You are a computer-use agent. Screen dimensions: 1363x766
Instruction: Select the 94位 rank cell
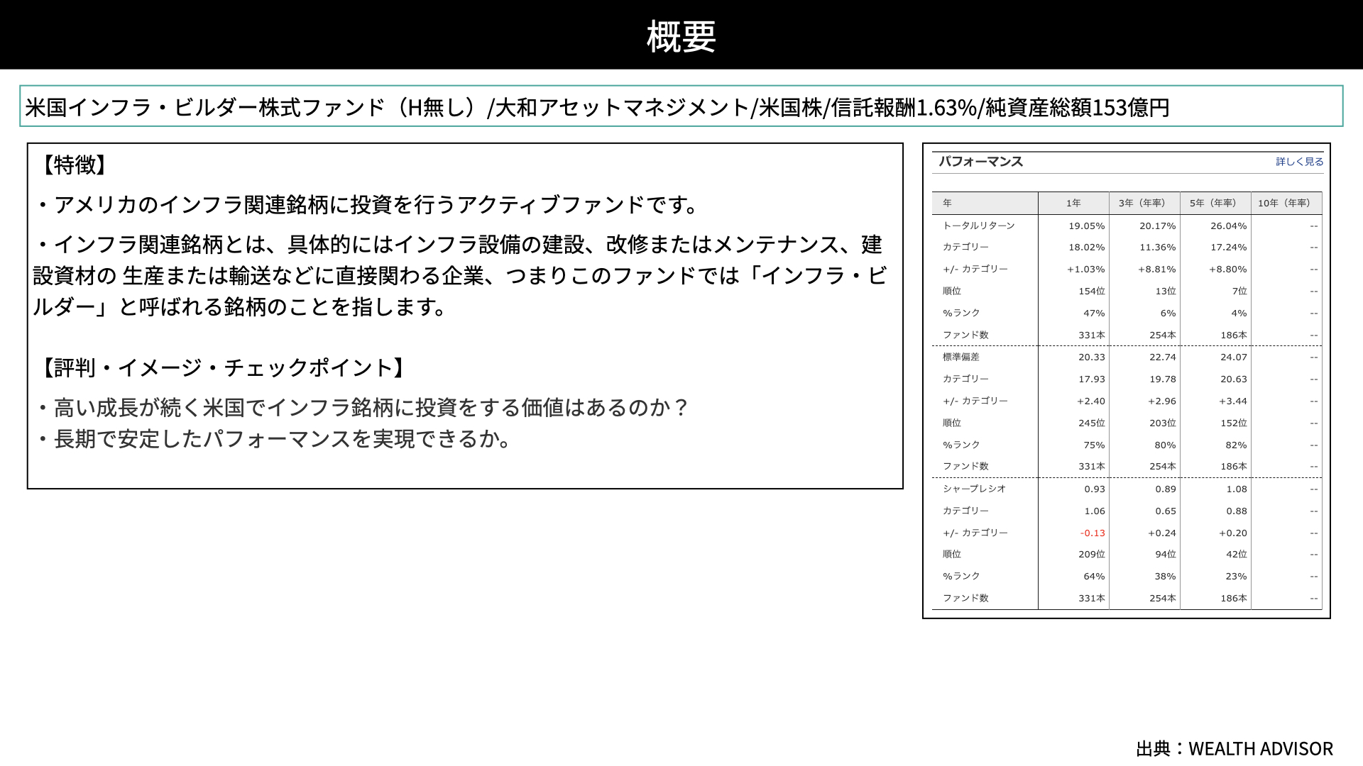click(1165, 555)
